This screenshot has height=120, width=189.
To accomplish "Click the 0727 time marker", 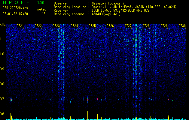I will pos(128,26).
